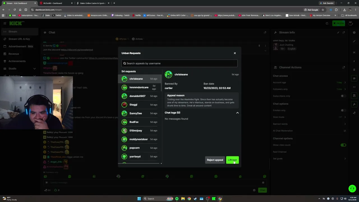Open Set goals chevron
The width and height of the screenshot is (359, 202).
[345, 159]
